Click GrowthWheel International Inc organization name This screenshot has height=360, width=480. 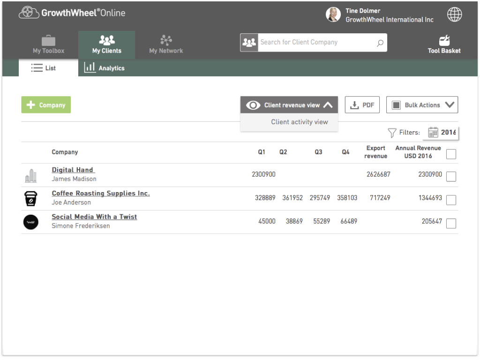pos(390,20)
